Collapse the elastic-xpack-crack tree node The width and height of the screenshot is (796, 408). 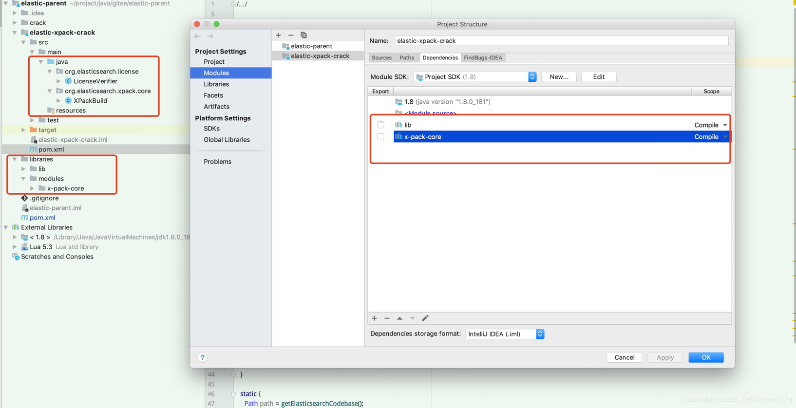[15, 33]
